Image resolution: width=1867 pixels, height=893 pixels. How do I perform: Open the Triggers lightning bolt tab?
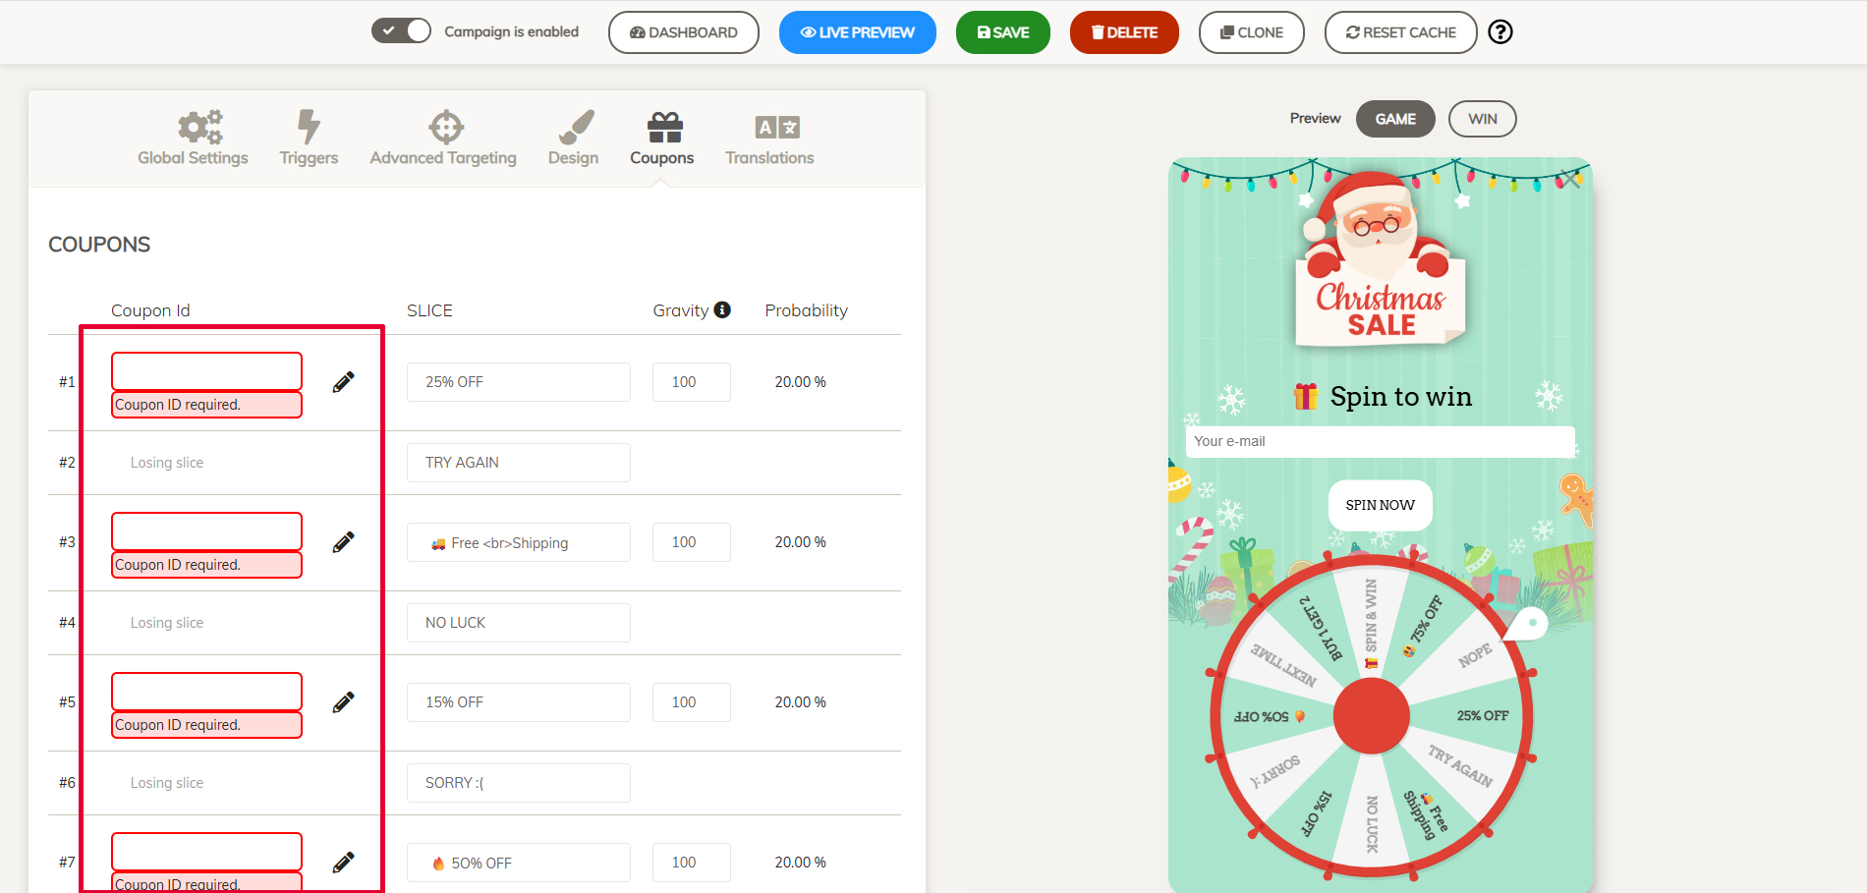(309, 127)
